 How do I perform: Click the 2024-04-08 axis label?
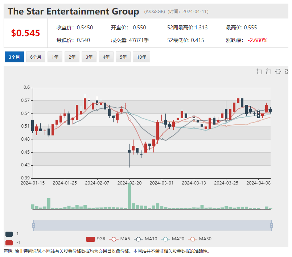(x=259, y=183)
